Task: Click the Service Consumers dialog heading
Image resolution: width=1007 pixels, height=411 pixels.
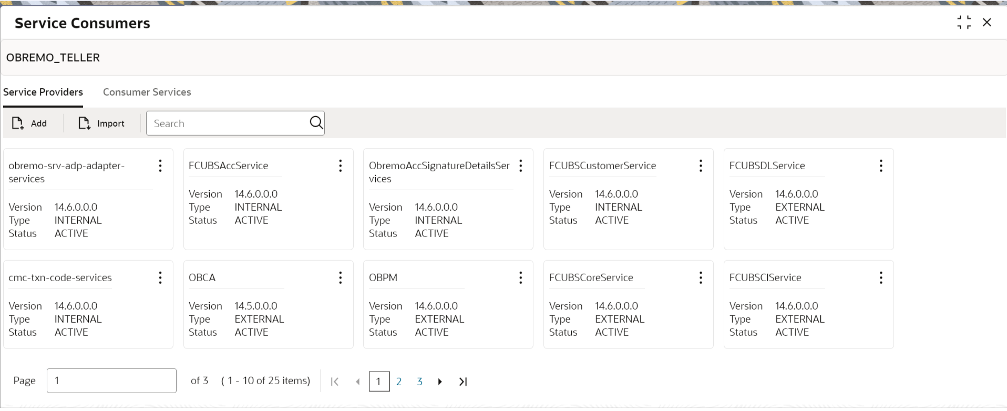Action: point(83,23)
